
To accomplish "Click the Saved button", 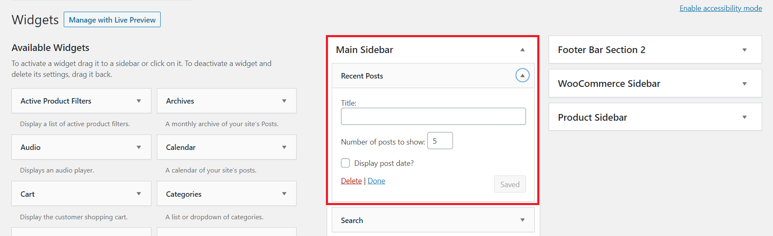I will tap(510, 184).
